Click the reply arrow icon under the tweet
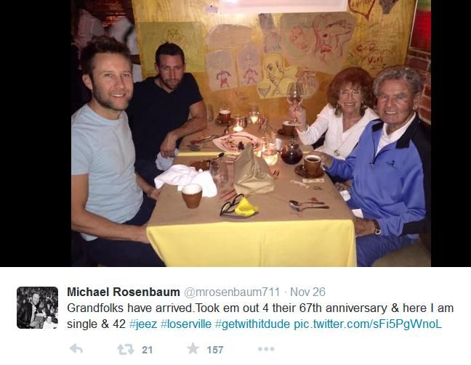Image resolution: width=471 pixels, height=365 pixels. click(x=76, y=349)
